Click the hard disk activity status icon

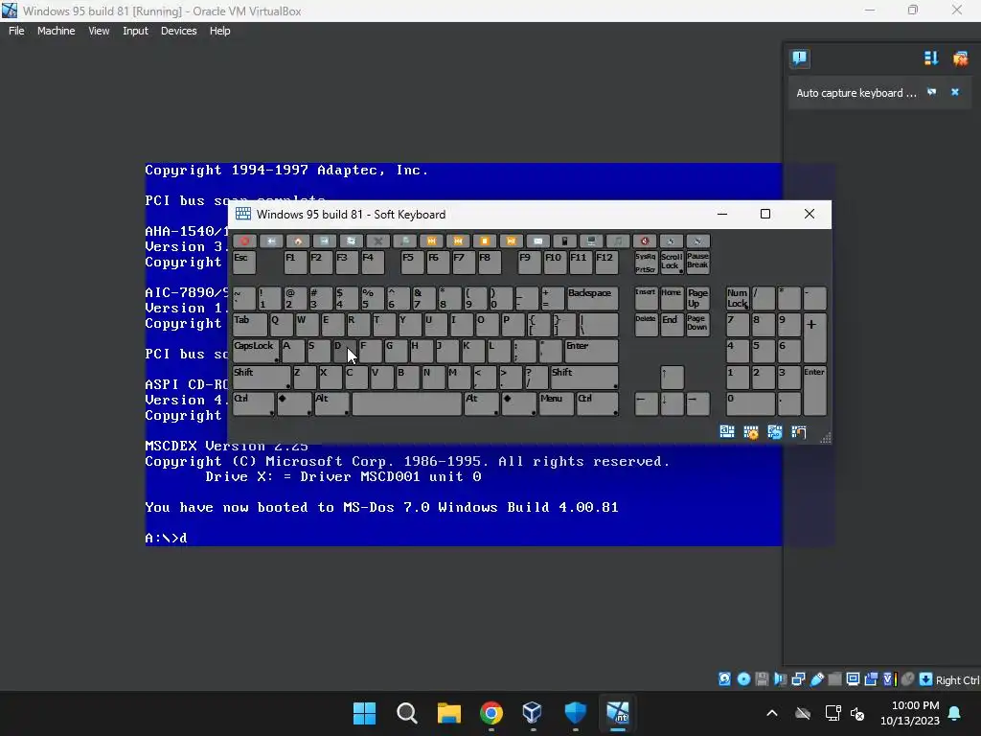tap(724, 679)
